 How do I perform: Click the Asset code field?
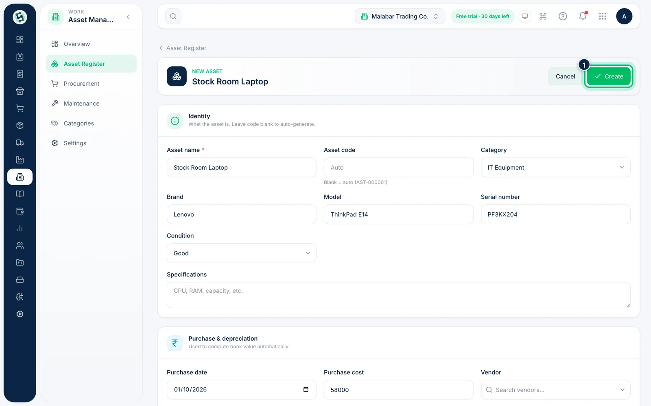pos(398,167)
